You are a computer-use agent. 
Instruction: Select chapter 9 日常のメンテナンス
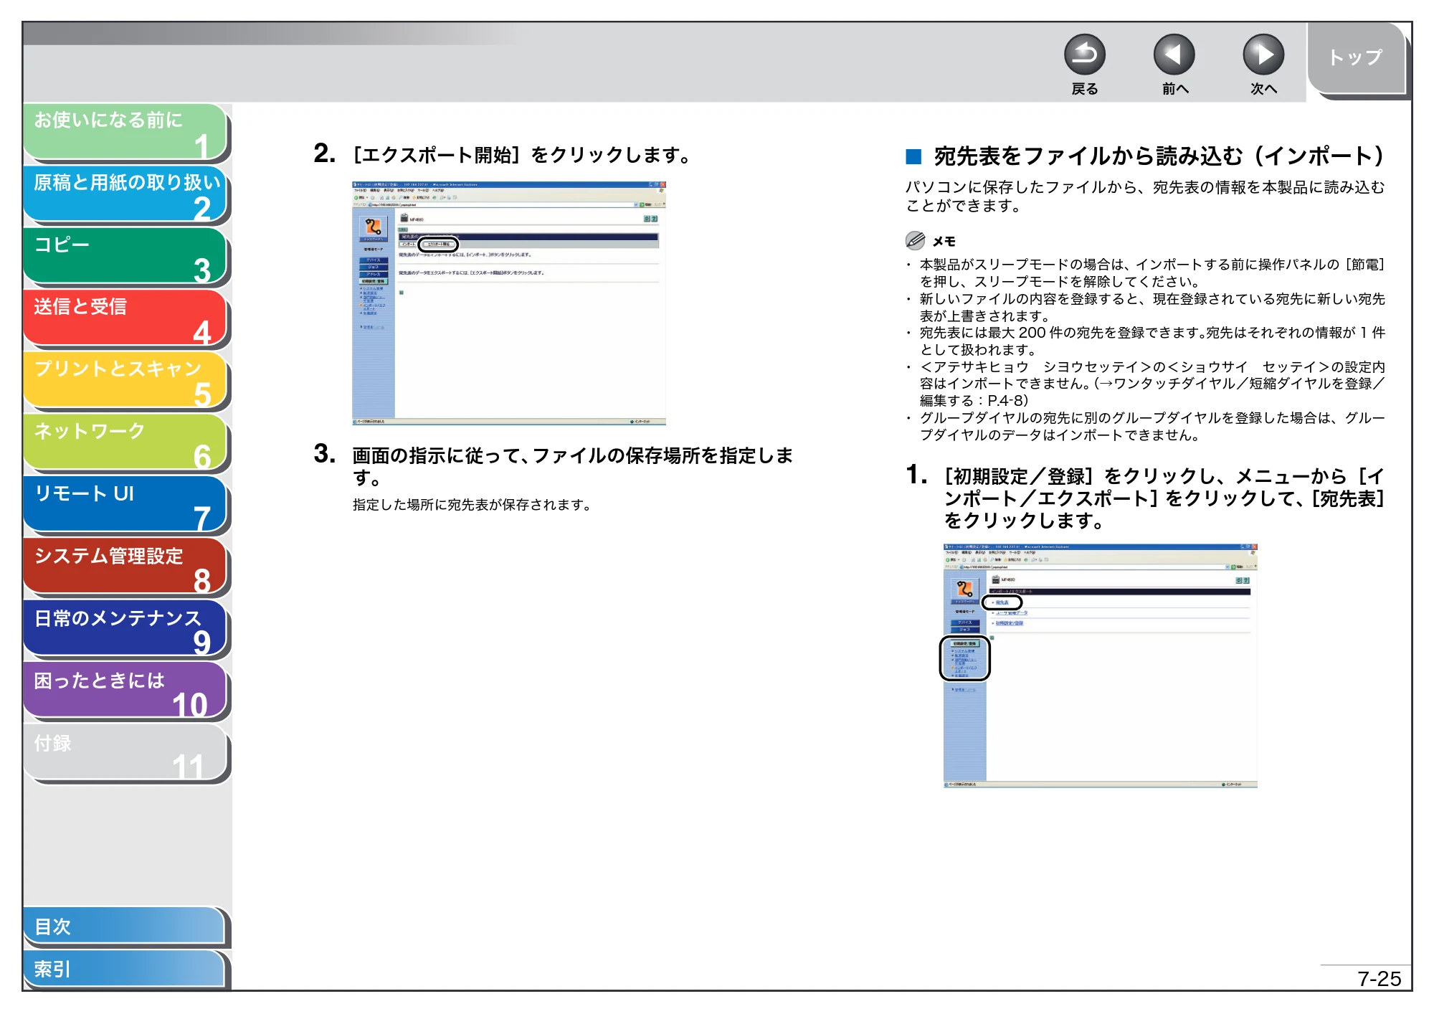pyautogui.click(x=125, y=629)
